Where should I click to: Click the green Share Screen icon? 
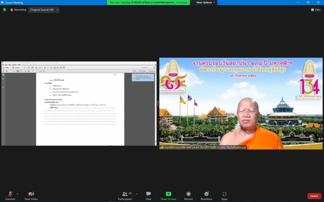point(168,194)
